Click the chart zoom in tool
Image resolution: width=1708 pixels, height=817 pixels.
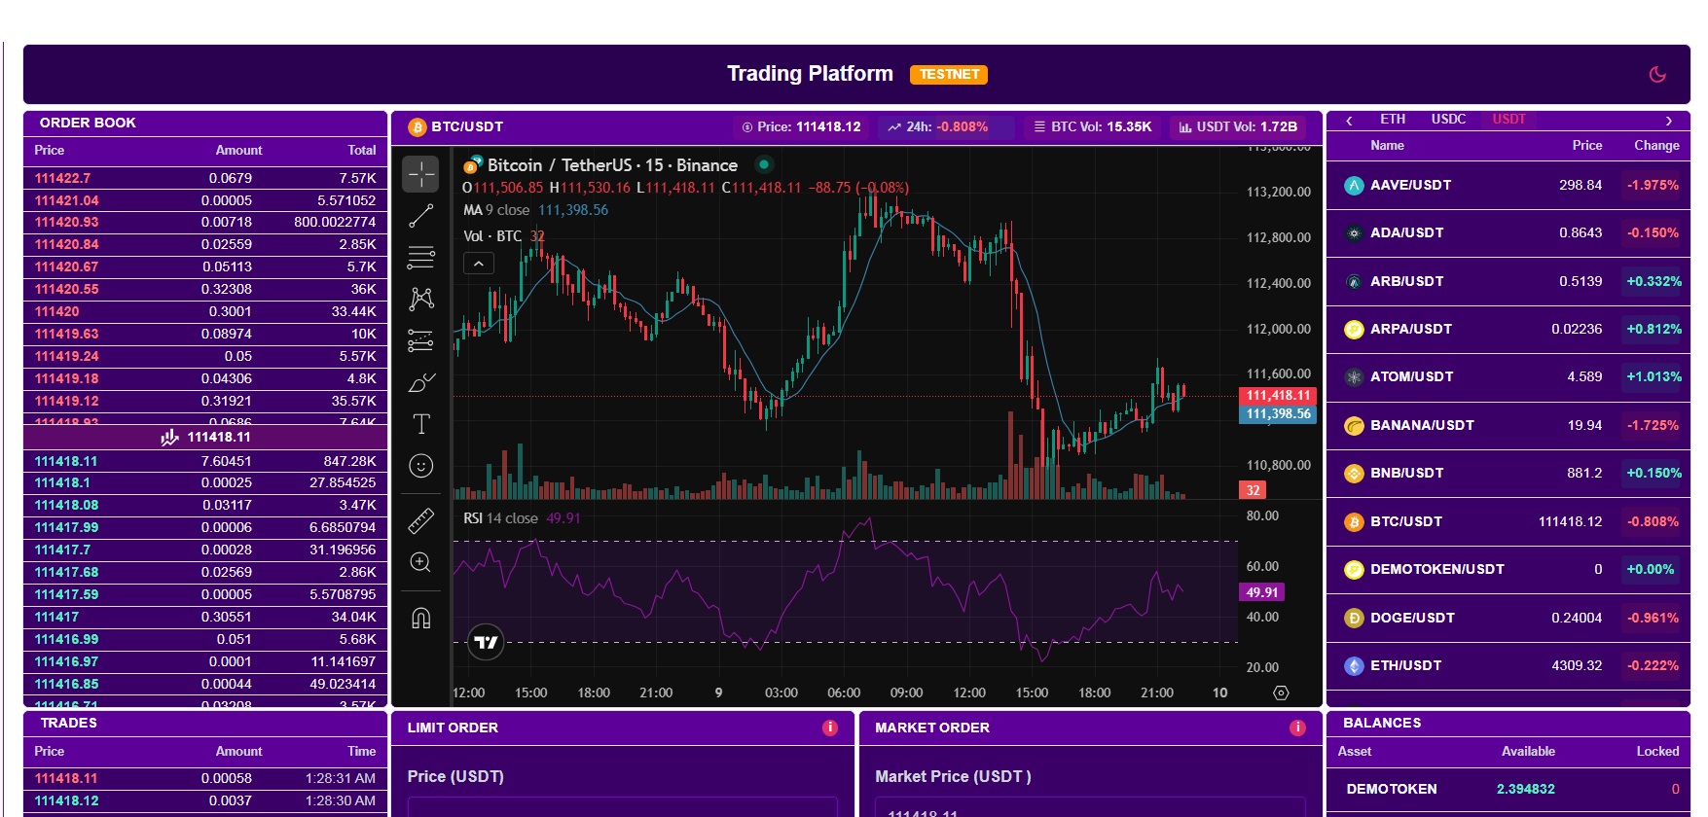coord(420,562)
